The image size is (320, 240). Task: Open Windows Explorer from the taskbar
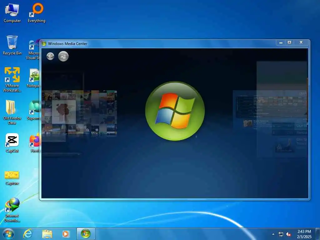click(47, 234)
